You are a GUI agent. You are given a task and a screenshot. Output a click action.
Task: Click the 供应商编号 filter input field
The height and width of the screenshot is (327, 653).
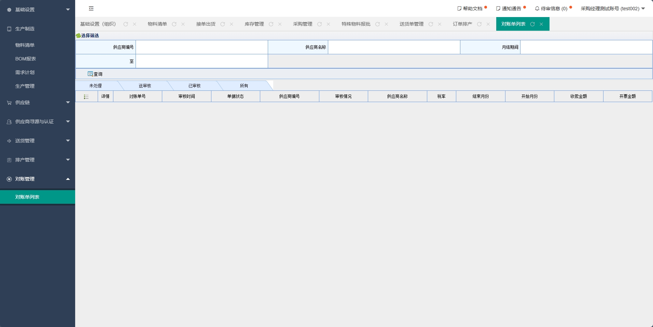click(202, 47)
